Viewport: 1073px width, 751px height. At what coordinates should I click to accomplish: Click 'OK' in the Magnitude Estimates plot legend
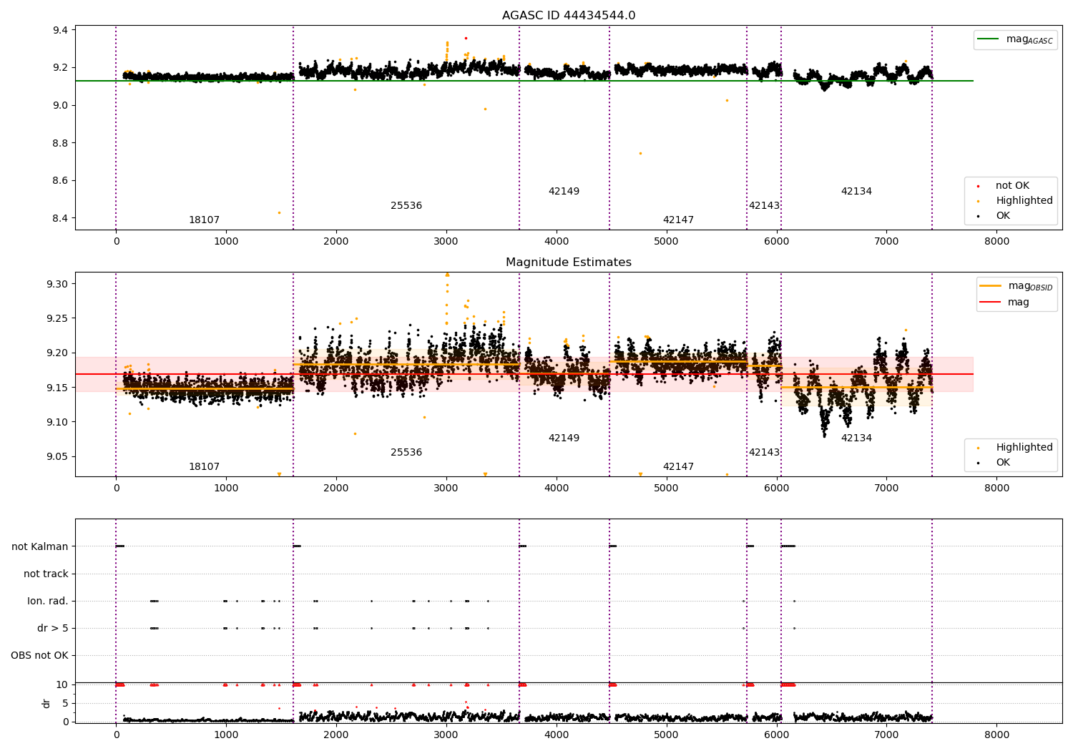(x=1003, y=462)
